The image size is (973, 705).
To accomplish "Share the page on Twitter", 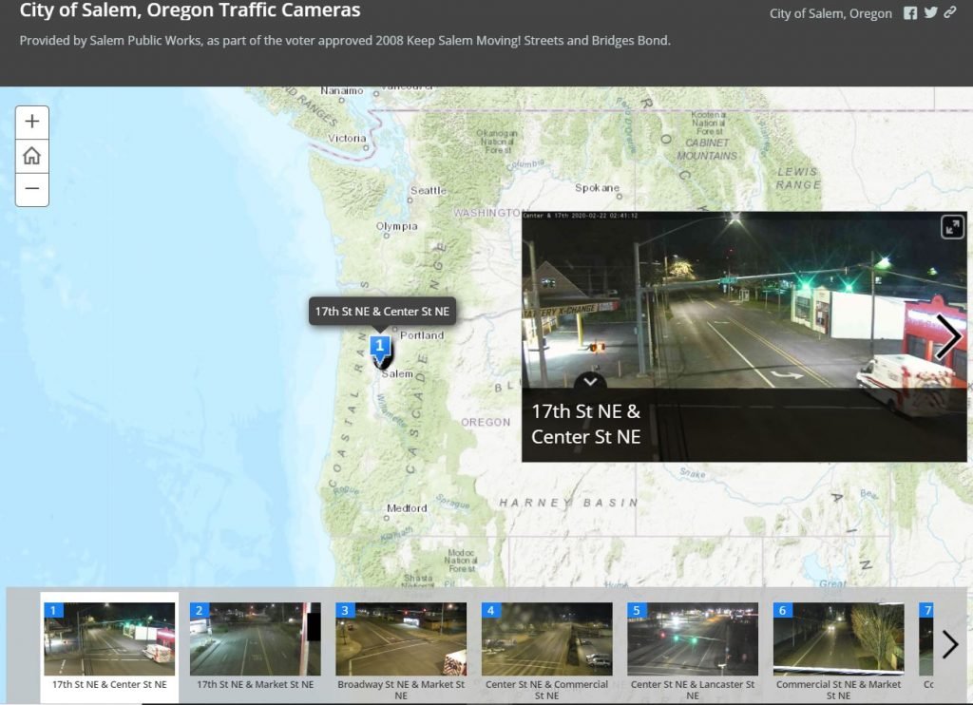I will click(930, 12).
